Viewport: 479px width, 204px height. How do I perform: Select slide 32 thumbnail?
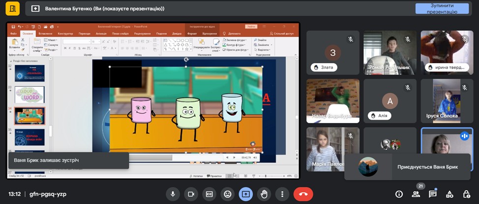pos(30,73)
